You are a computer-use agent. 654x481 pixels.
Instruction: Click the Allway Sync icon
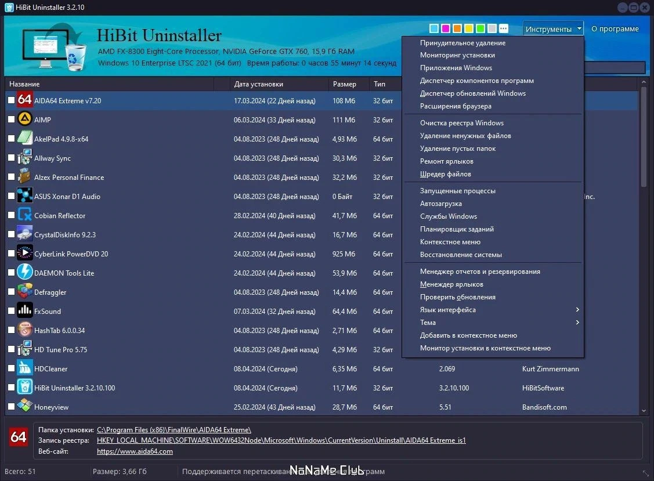click(x=24, y=158)
